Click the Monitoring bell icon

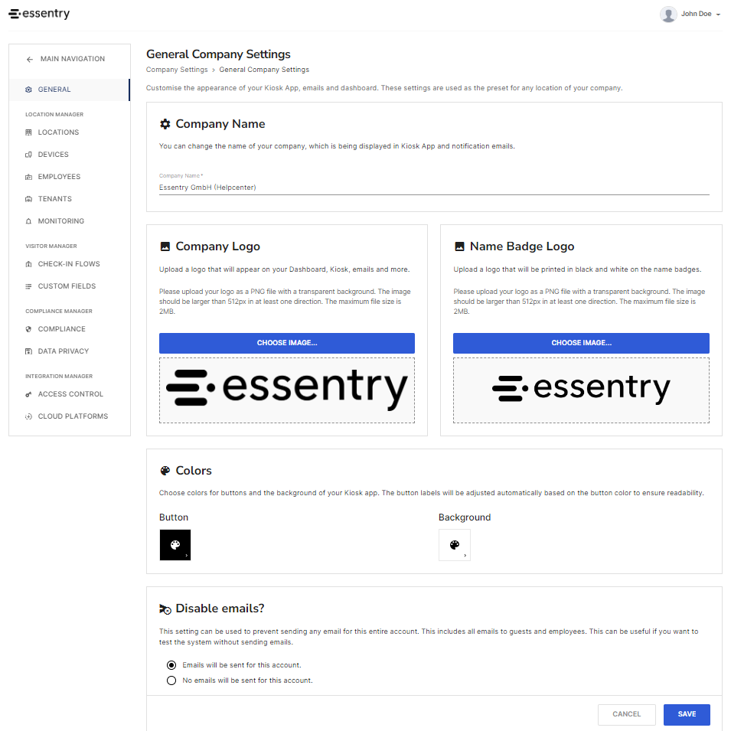28,221
